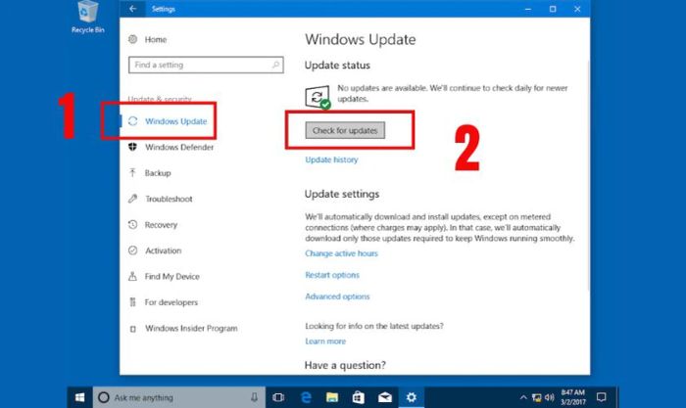The image size is (686, 408).
Task: Open the Recovery settings page
Action: click(x=161, y=224)
